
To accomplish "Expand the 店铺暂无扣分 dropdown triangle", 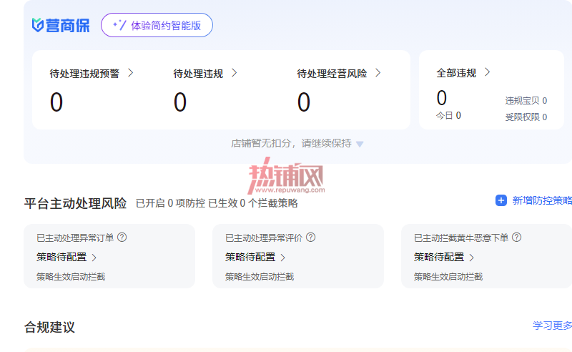I will click(360, 144).
